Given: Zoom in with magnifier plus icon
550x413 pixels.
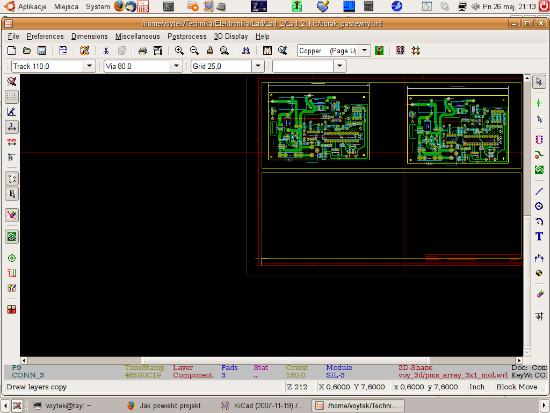Looking at the screenshot, I should coord(179,51).
